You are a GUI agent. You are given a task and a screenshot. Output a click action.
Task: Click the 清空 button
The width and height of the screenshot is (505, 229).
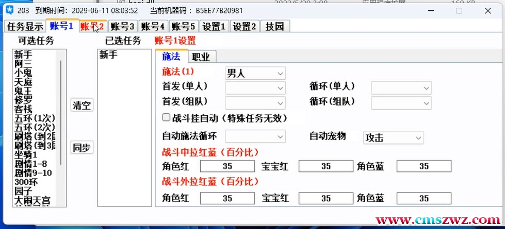(x=82, y=106)
